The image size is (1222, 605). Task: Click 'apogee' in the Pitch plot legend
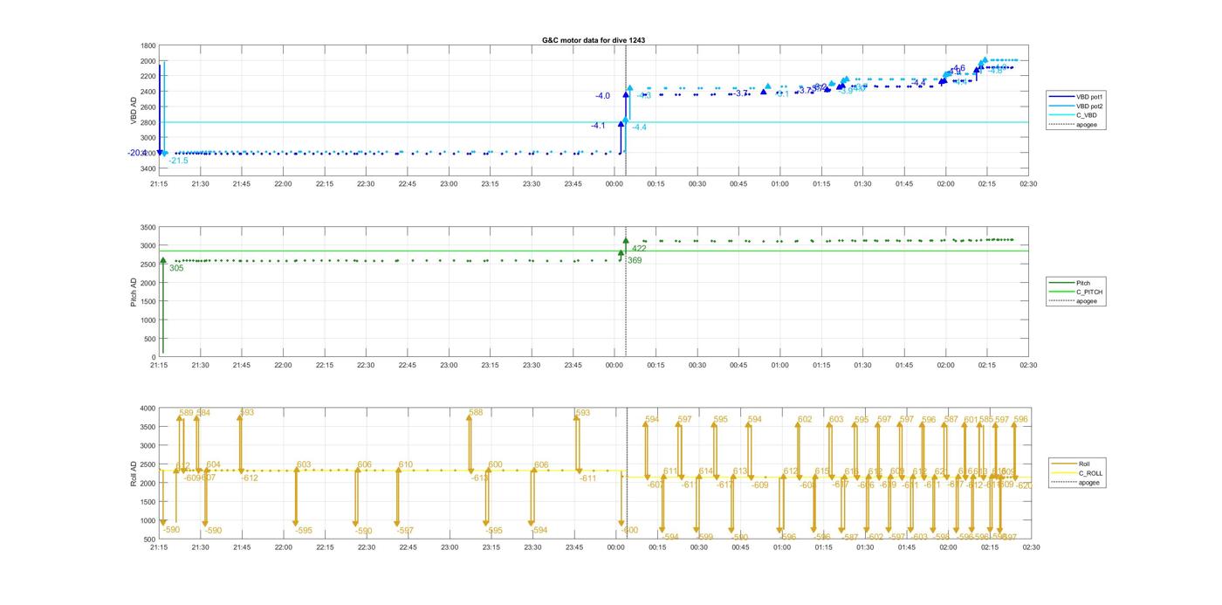1087,301
